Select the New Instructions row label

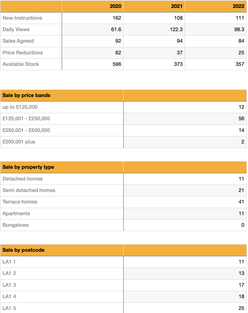22,18
